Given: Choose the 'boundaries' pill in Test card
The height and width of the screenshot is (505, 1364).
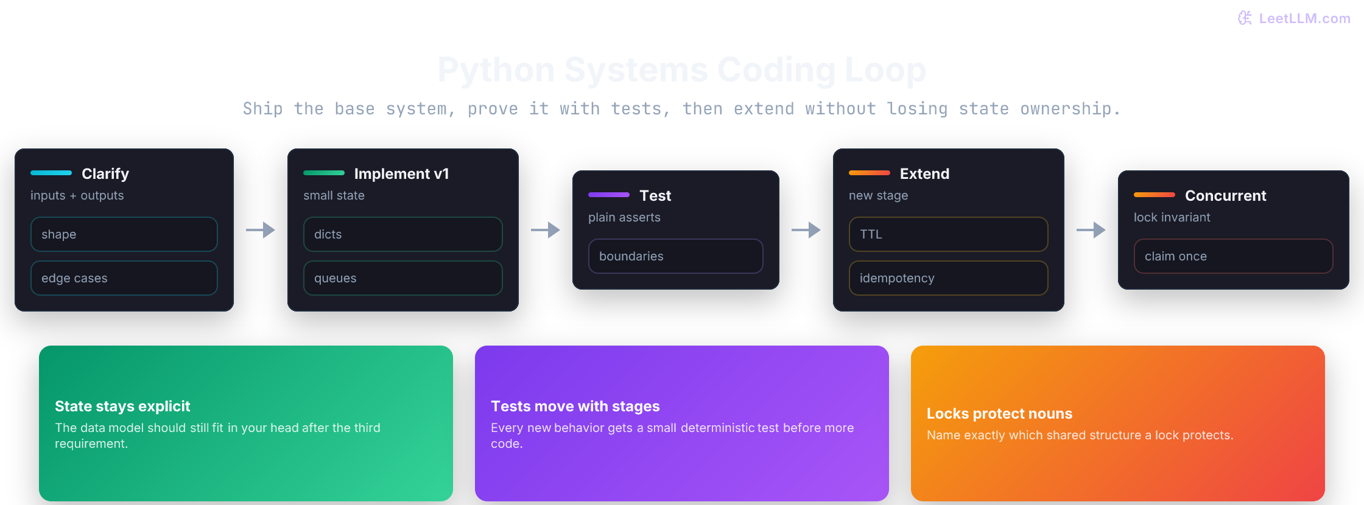Looking at the screenshot, I should coord(676,256).
